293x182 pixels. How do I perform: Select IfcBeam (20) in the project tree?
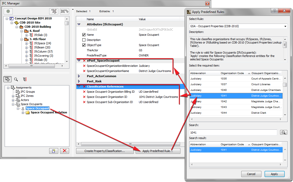(42, 47)
